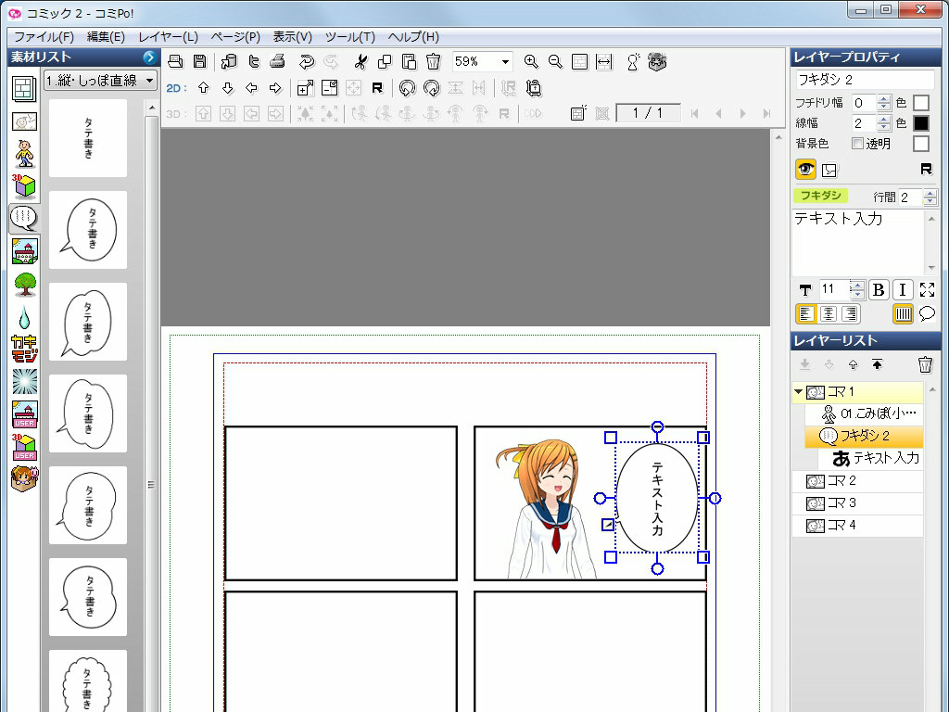Click the paste clipboard icon
This screenshot has height=712, width=949.
tap(409, 62)
